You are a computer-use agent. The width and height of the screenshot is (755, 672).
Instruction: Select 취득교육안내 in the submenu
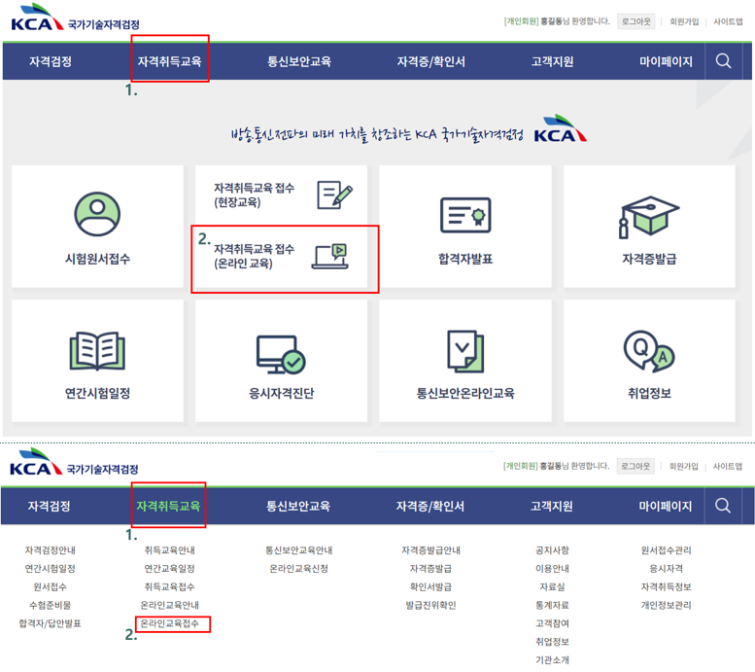pyautogui.click(x=169, y=550)
